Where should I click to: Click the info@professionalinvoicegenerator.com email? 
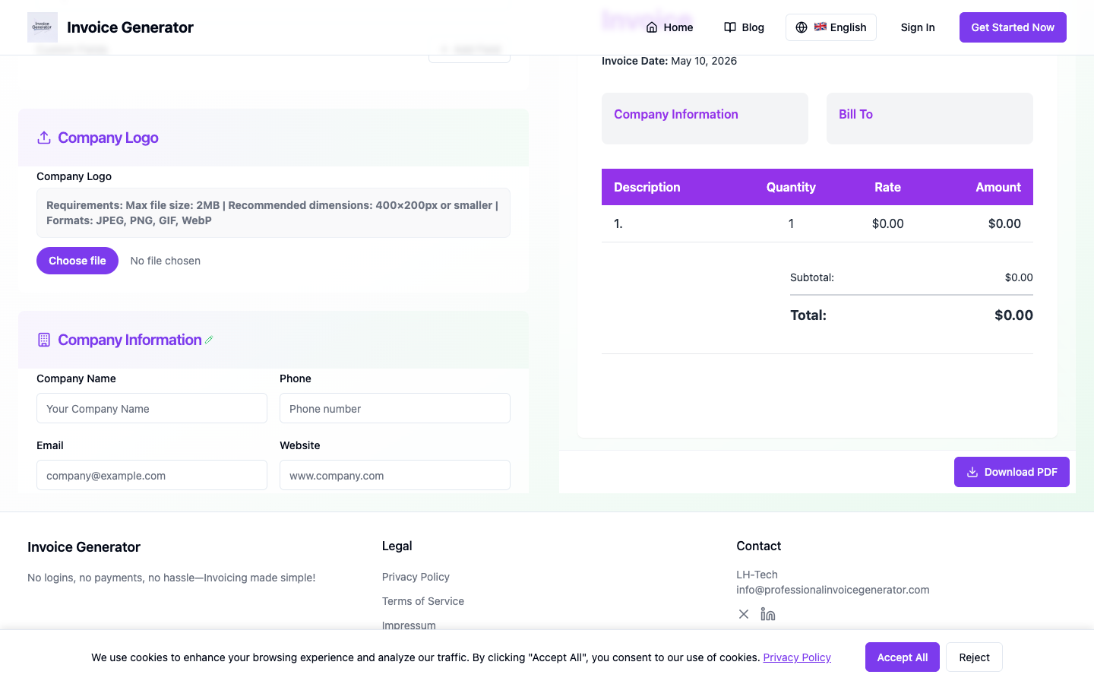833,590
